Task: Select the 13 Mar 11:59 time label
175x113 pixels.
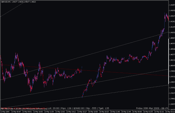Action: click(49, 112)
